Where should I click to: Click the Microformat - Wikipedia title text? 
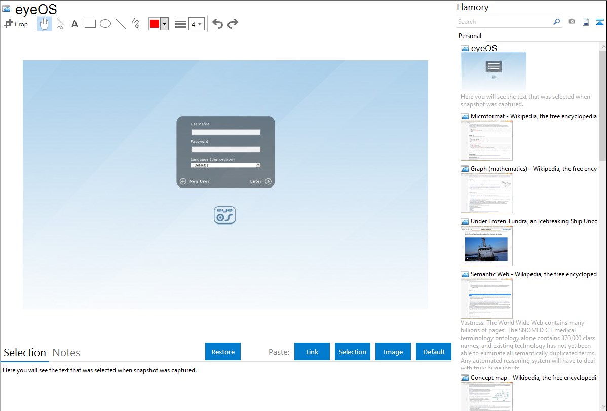[x=534, y=116]
